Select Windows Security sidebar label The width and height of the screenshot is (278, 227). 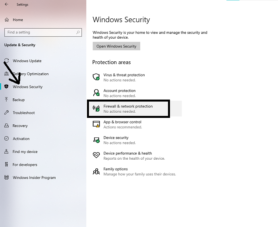tap(28, 87)
